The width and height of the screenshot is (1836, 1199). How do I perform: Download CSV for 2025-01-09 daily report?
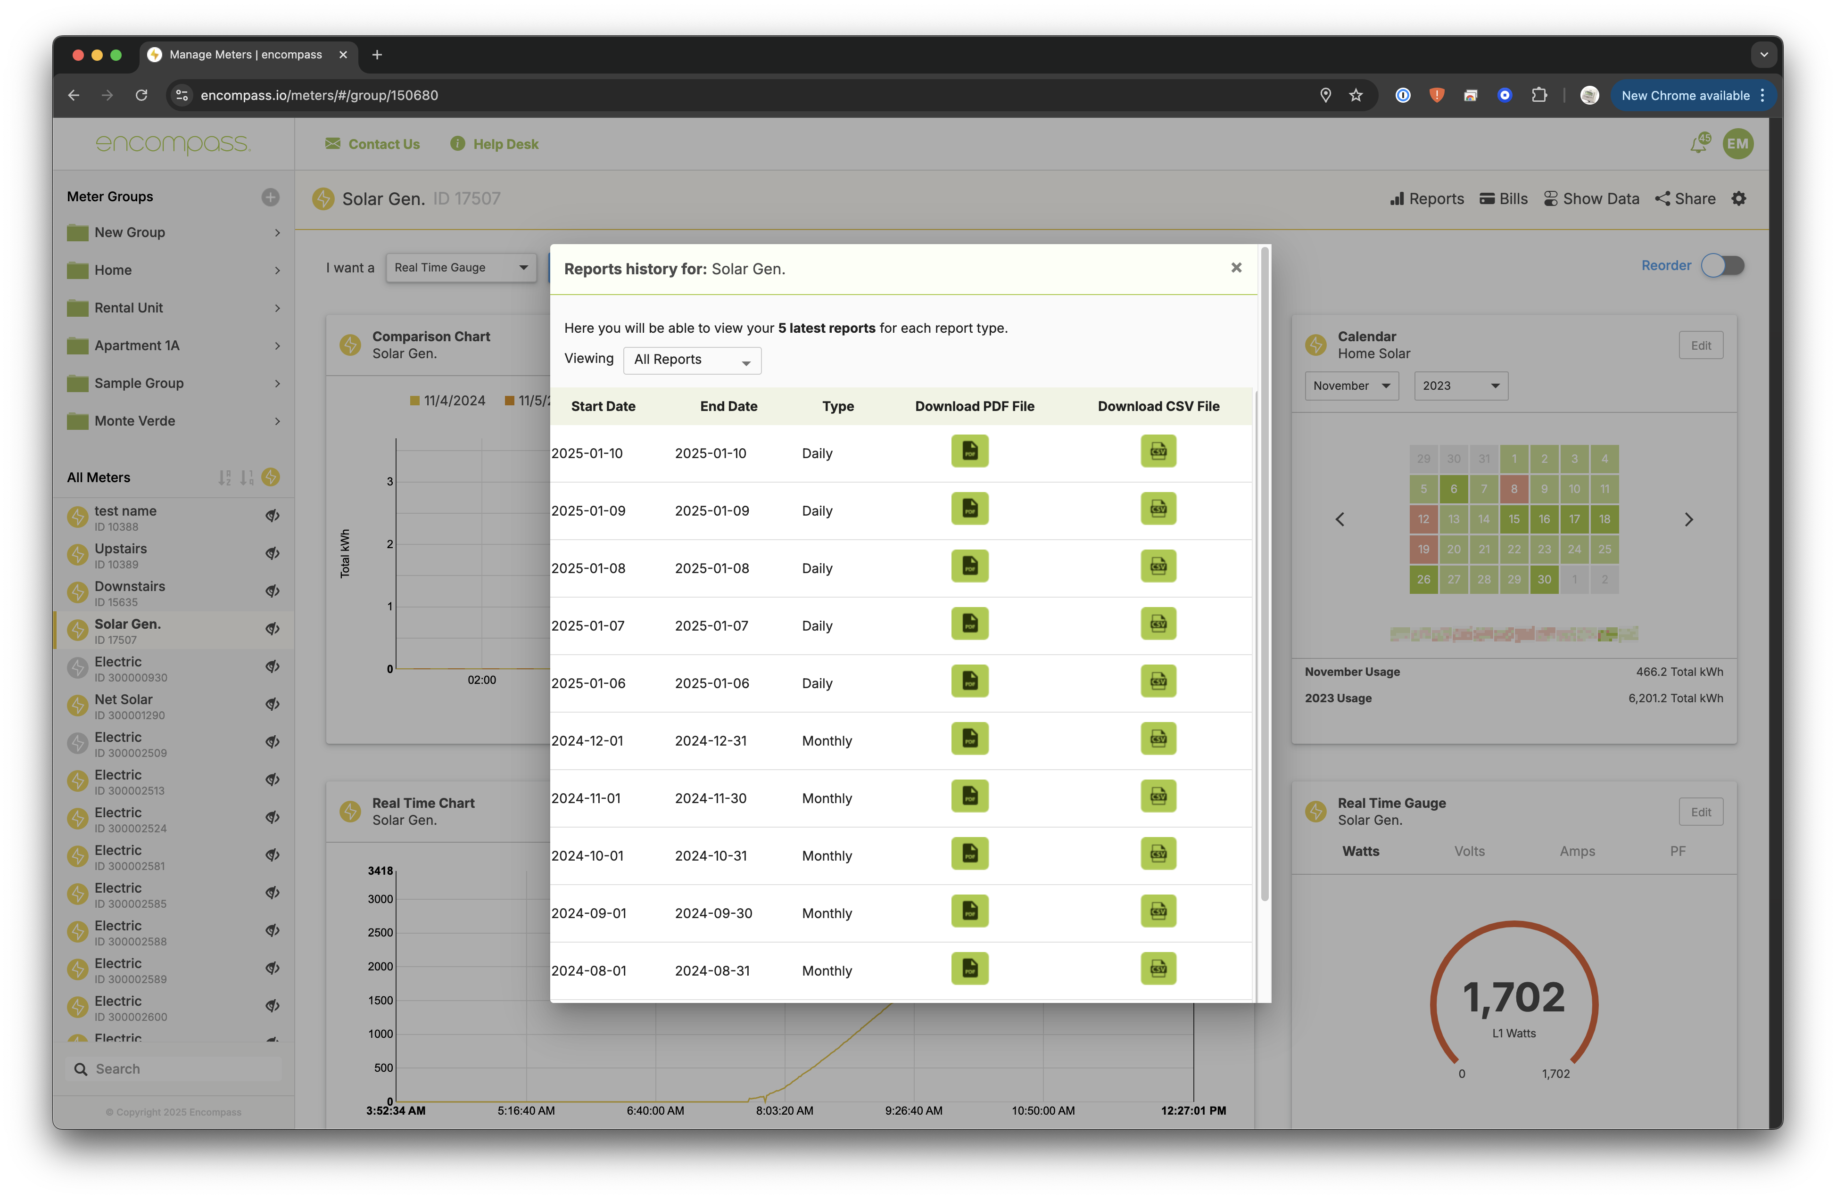point(1158,509)
